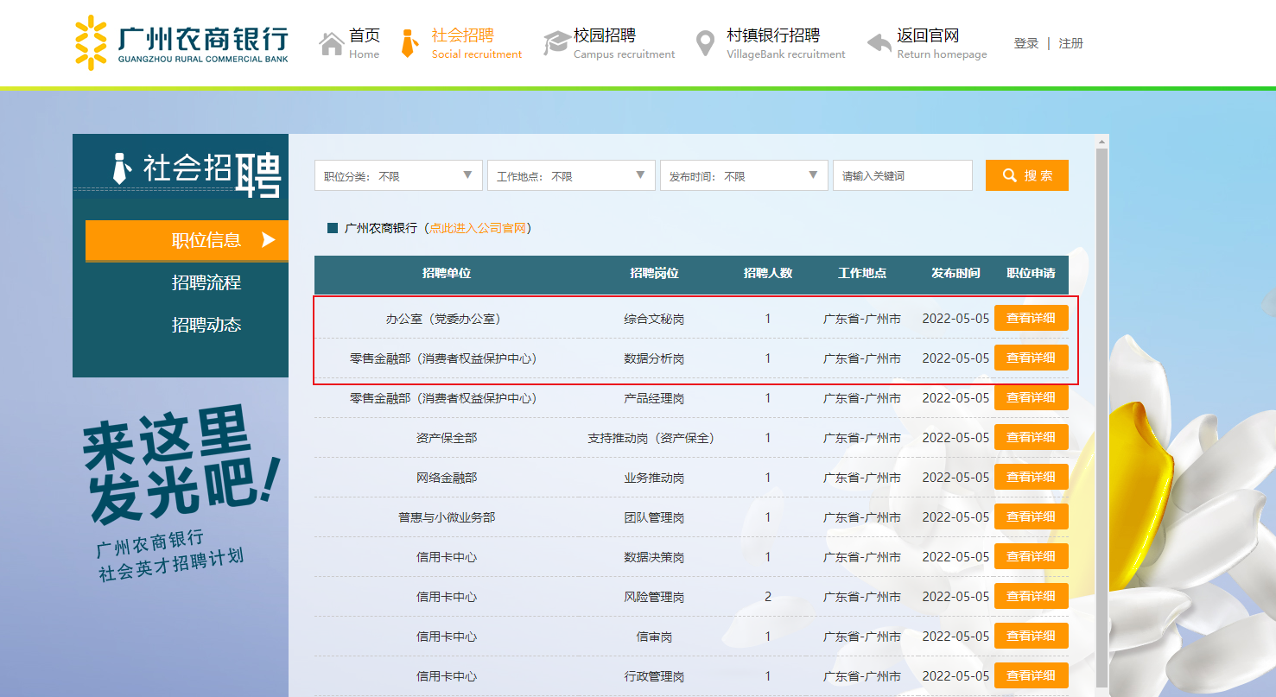
Task: Click the headcount 2 in 风险管理岗 row
Action: (768, 597)
